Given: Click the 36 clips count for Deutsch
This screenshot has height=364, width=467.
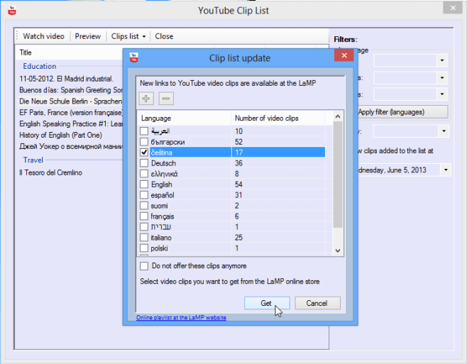Looking at the screenshot, I should tap(238, 163).
